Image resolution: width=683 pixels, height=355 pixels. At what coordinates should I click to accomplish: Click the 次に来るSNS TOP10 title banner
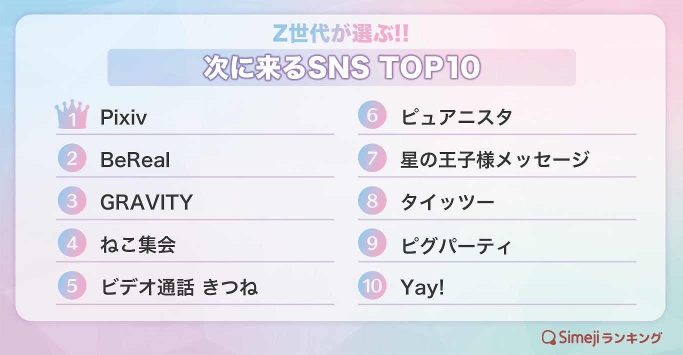[x=341, y=67]
